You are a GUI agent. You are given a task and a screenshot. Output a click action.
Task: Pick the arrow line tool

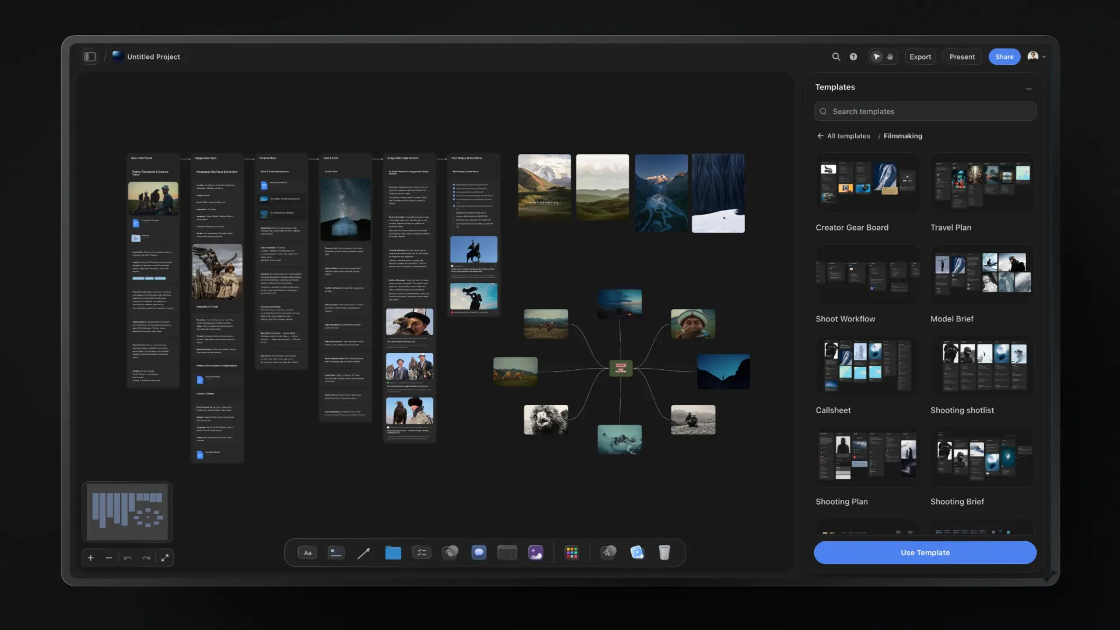[363, 553]
